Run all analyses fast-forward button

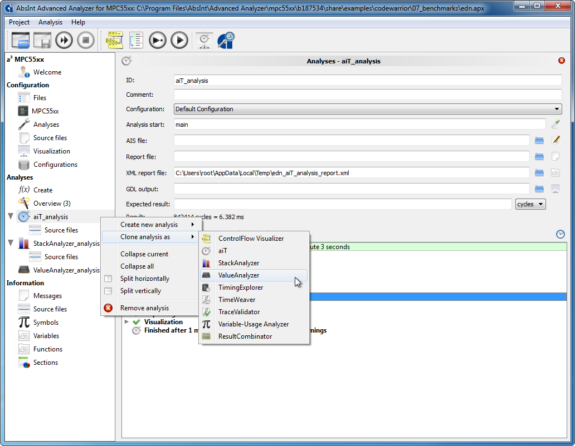64,40
